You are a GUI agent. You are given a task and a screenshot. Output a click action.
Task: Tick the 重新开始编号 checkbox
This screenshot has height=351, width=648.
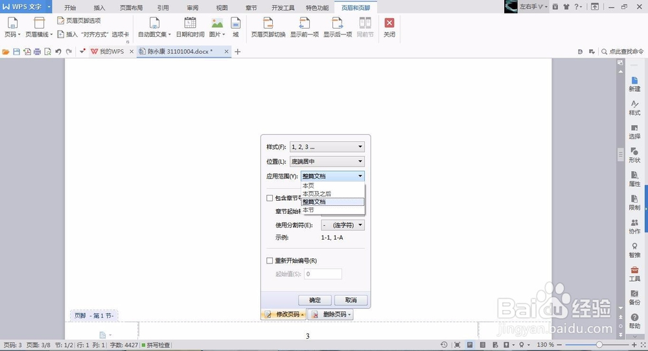pyautogui.click(x=270, y=260)
